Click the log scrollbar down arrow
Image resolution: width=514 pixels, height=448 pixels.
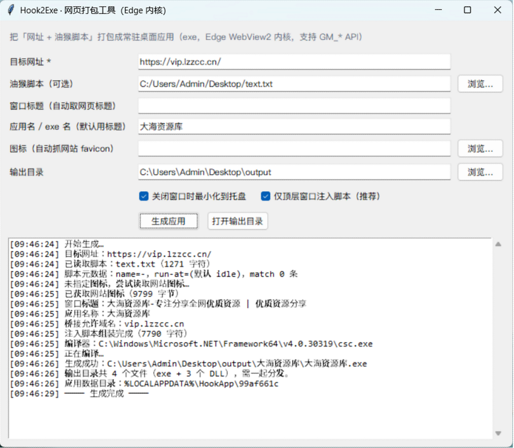pos(498,433)
